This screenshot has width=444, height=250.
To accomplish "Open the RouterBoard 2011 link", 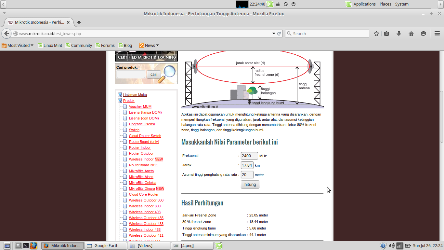I will point(143,165).
